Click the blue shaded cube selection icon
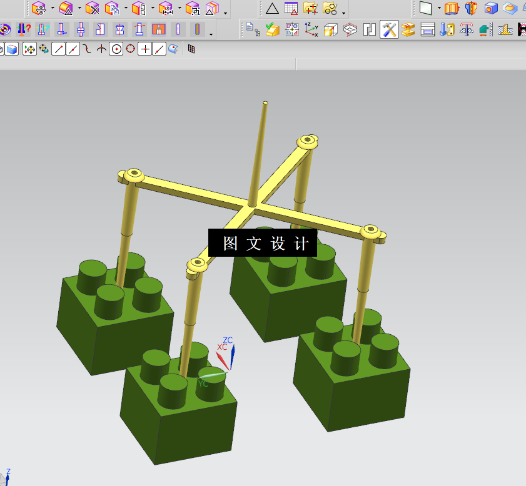The height and width of the screenshot is (486, 526). [x=12, y=49]
